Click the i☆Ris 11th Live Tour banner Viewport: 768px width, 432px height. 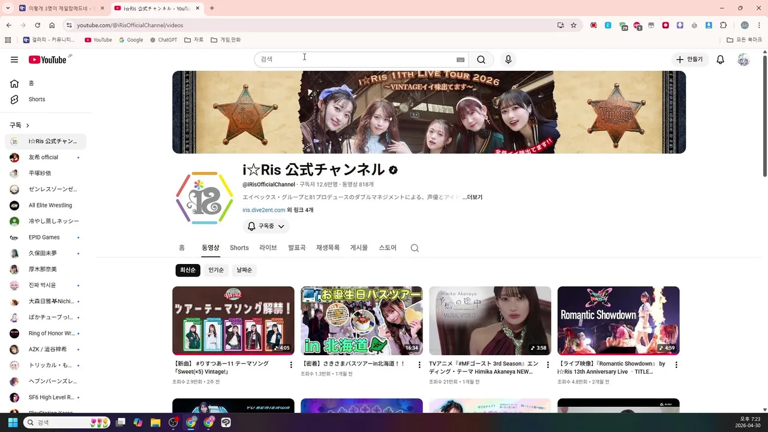[x=429, y=112]
